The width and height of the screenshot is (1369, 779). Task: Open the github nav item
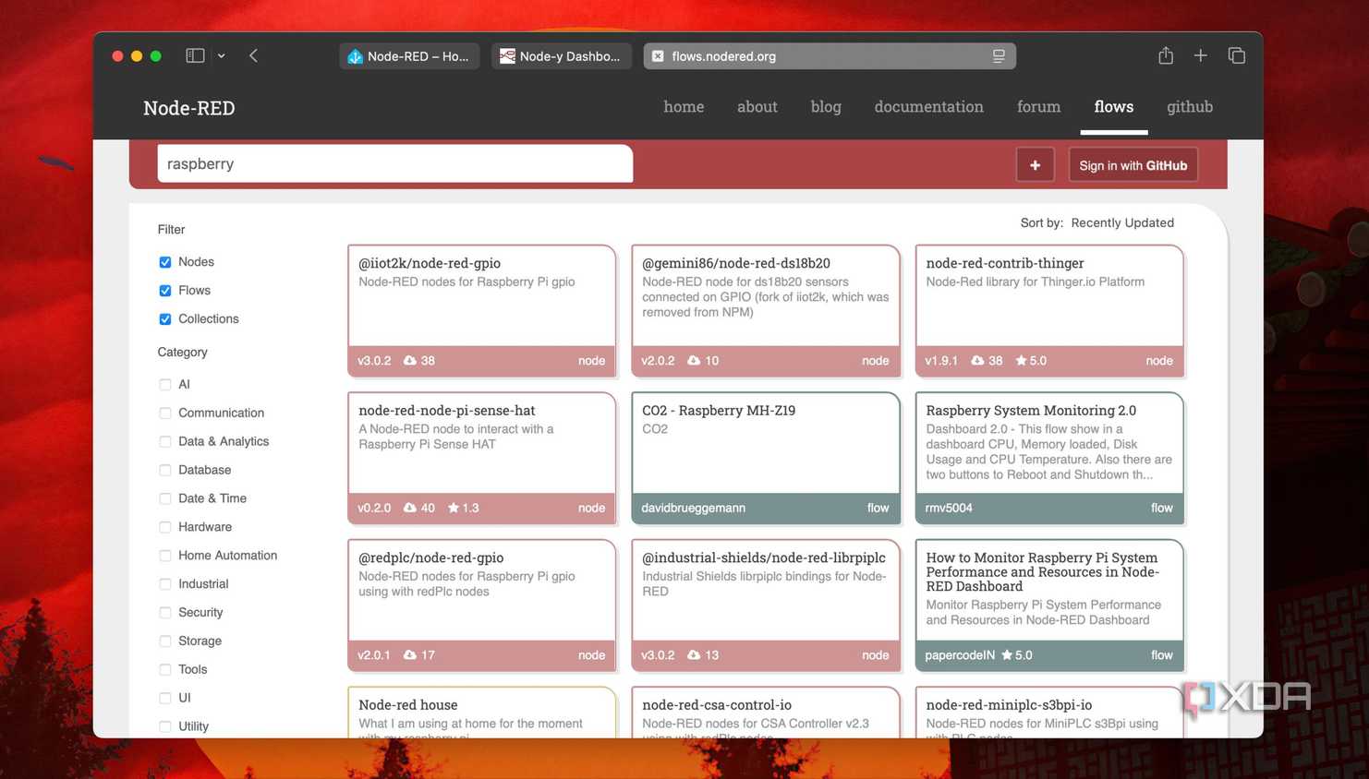pos(1190,107)
